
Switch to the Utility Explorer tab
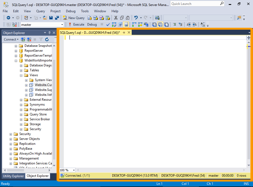coord(13,176)
